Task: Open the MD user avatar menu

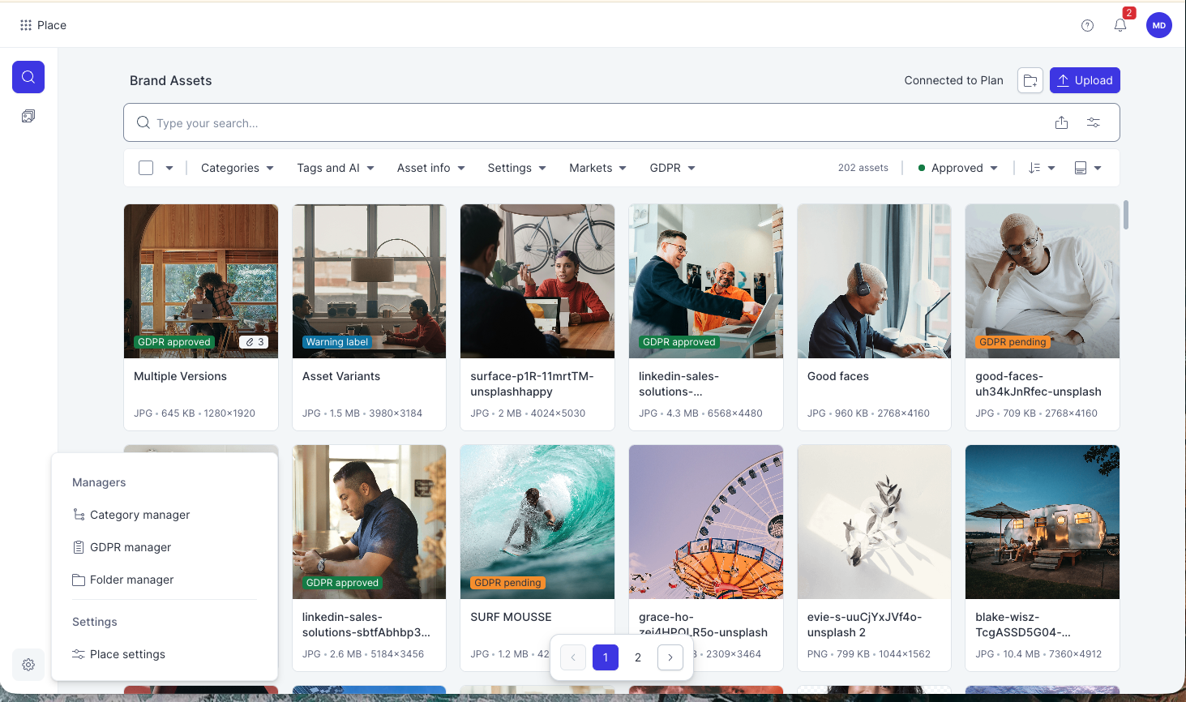Action: pos(1159,25)
